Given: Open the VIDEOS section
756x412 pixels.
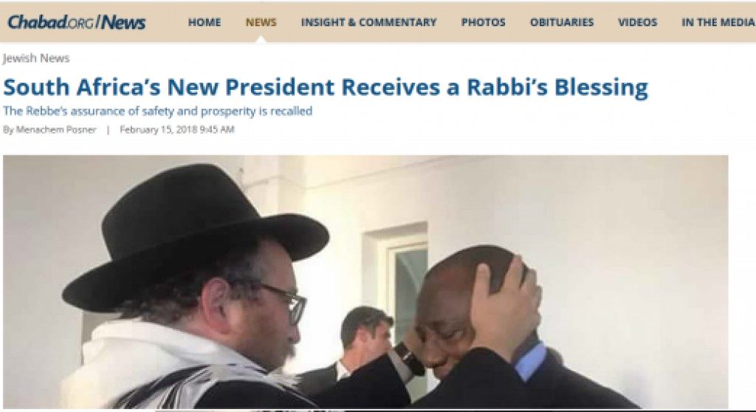Looking at the screenshot, I should 637,22.
